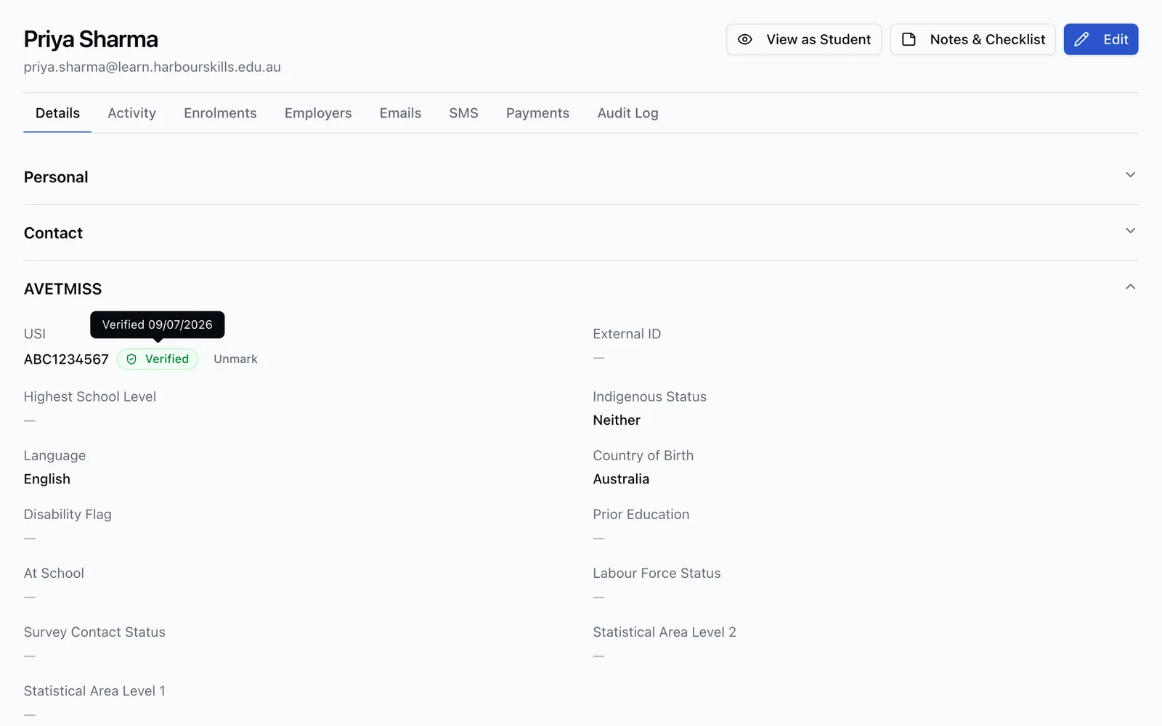Click the Personal section heading
The height and width of the screenshot is (726, 1162).
tap(56, 177)
